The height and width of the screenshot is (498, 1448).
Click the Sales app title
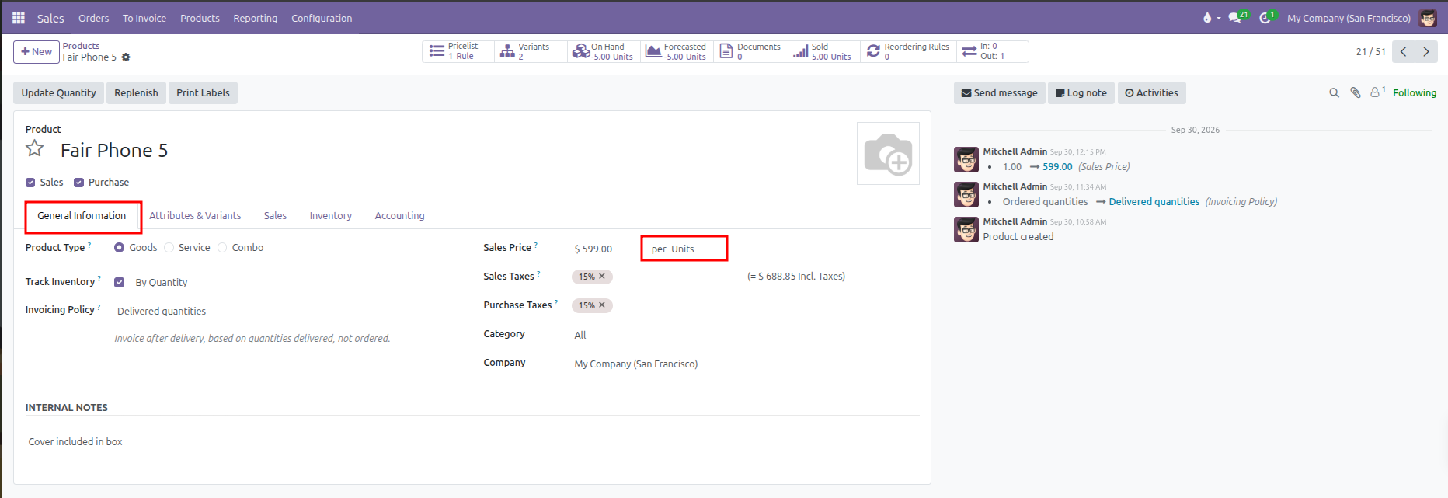click(x=50, y=18)
